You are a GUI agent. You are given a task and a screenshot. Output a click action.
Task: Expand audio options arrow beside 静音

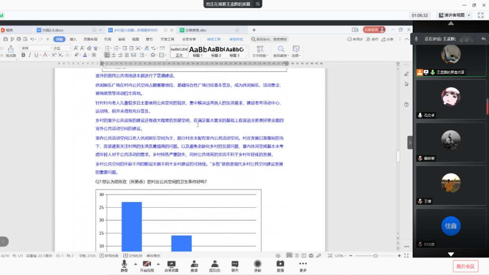pos(135,264)
